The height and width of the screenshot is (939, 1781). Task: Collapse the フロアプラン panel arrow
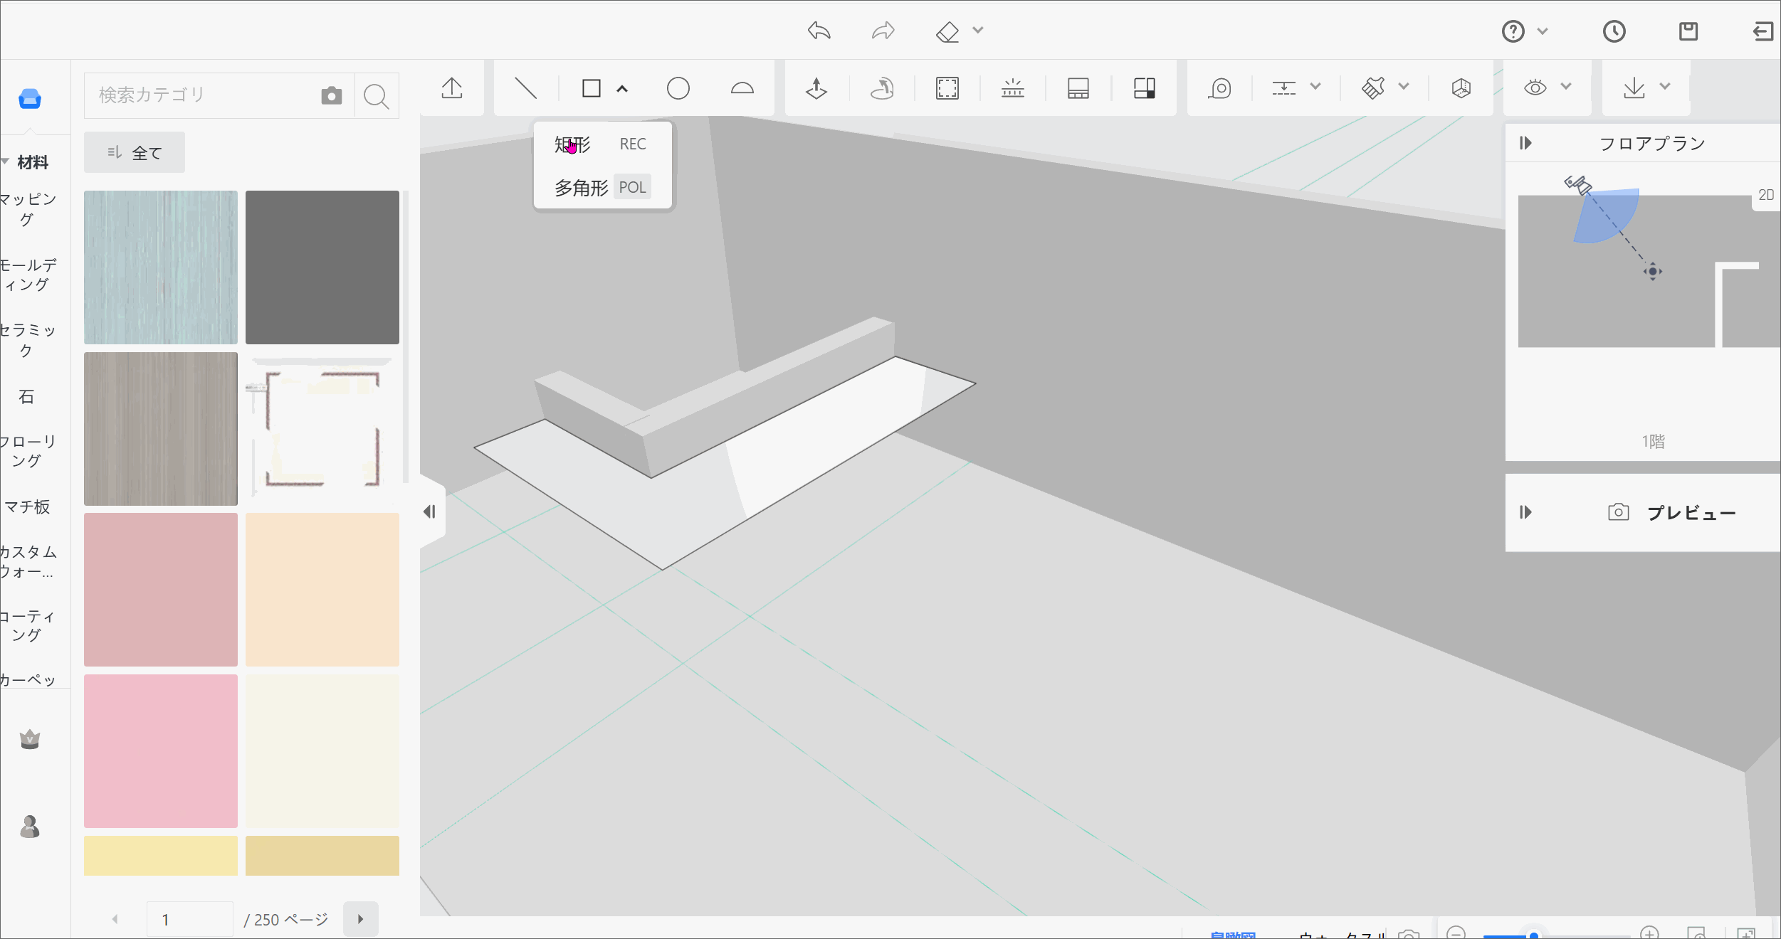(x=1525, y=143)
